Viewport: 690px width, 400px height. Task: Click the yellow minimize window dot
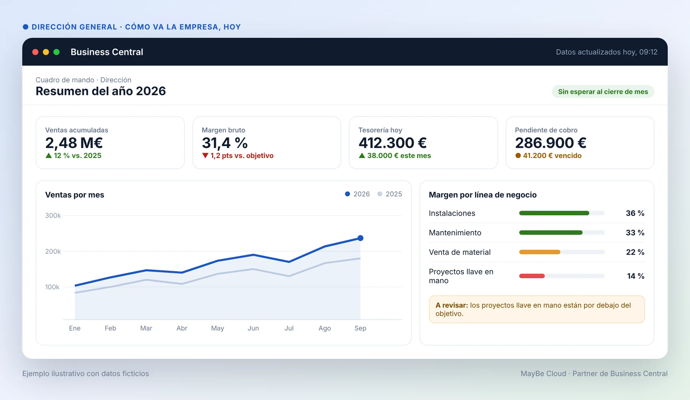click(x=46, y=52)
